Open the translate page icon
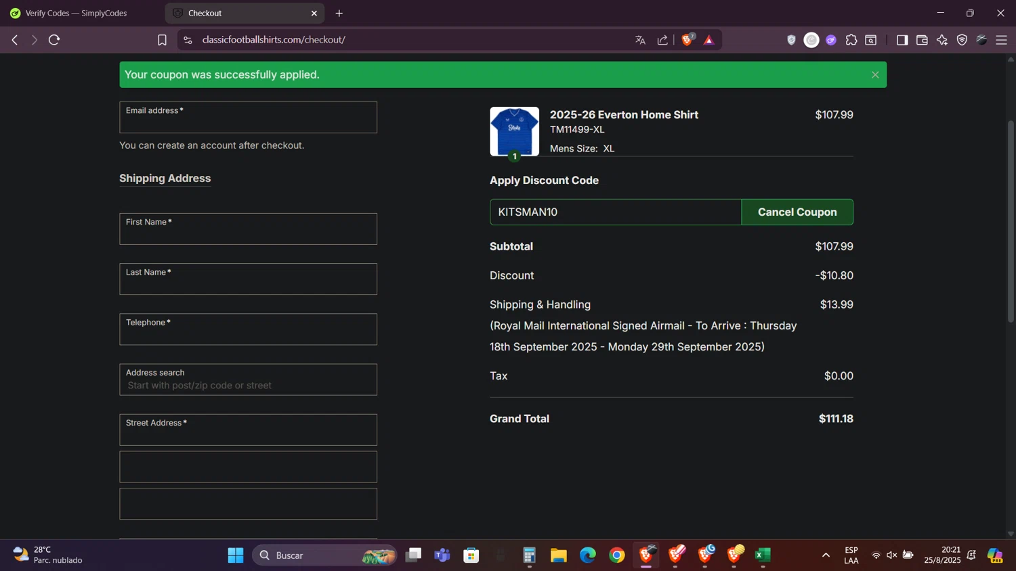1016x571 pixels. pos(640,40)
